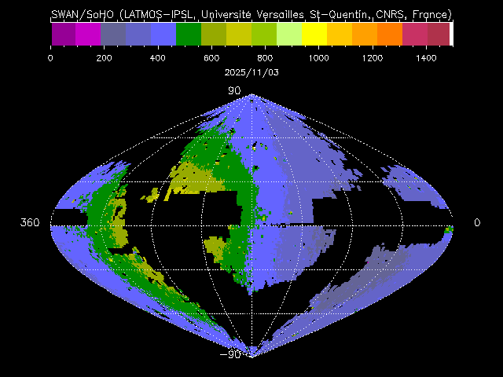The width and height of the screenshot is (503, 377).
Task: Click the SWAN/SoHO title text
Action: coord(80,14)
